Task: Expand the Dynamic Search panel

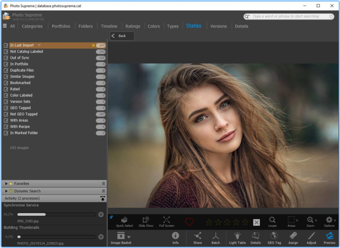Action: click(6, 191)
